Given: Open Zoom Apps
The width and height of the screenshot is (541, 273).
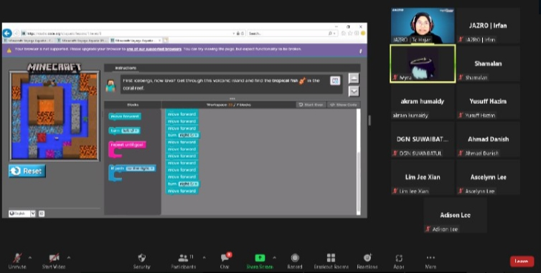Looking at the screenshot, I should 399,261.
